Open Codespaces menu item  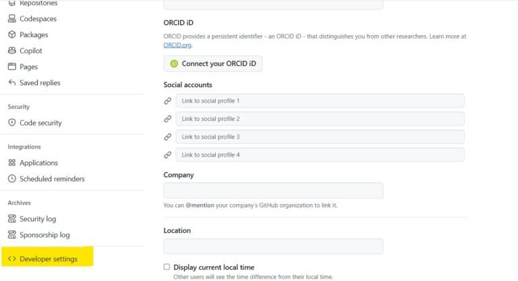[x=38, y=18]
